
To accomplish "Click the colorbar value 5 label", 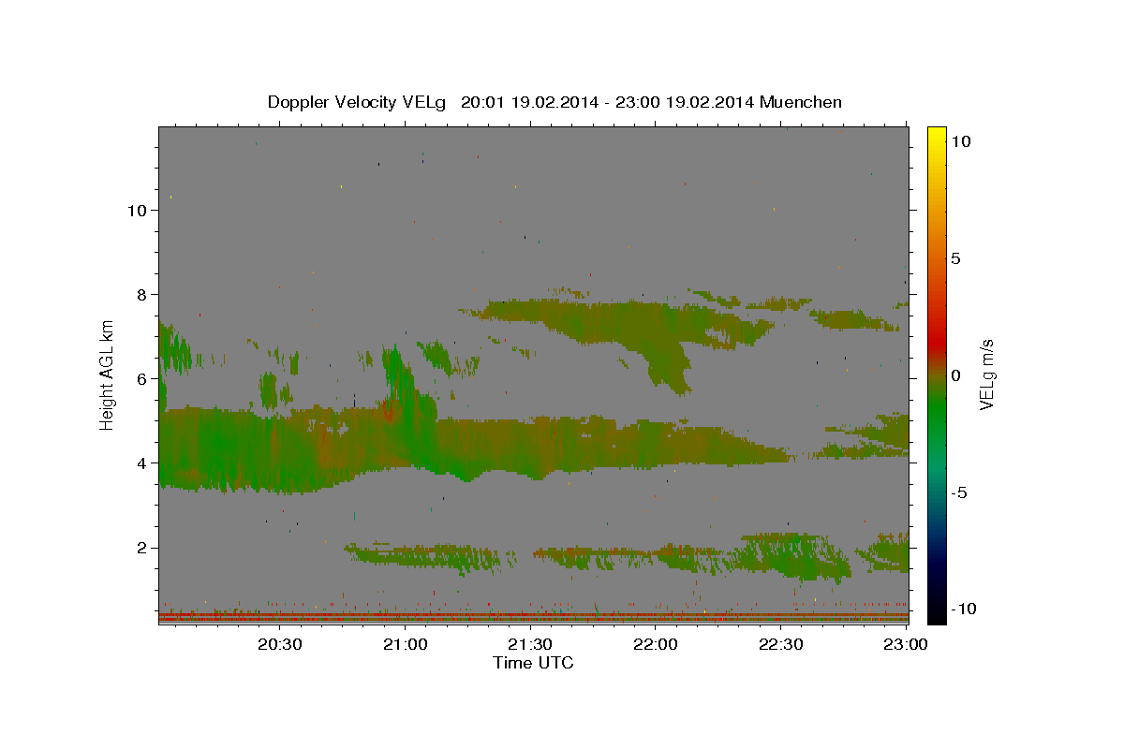I will point(955,258).
